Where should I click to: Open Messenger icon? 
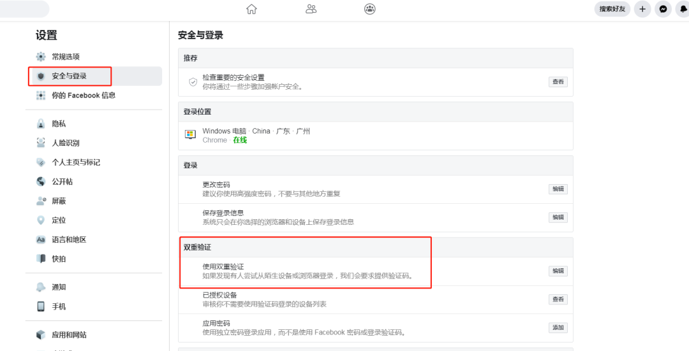tap(663, 9)
